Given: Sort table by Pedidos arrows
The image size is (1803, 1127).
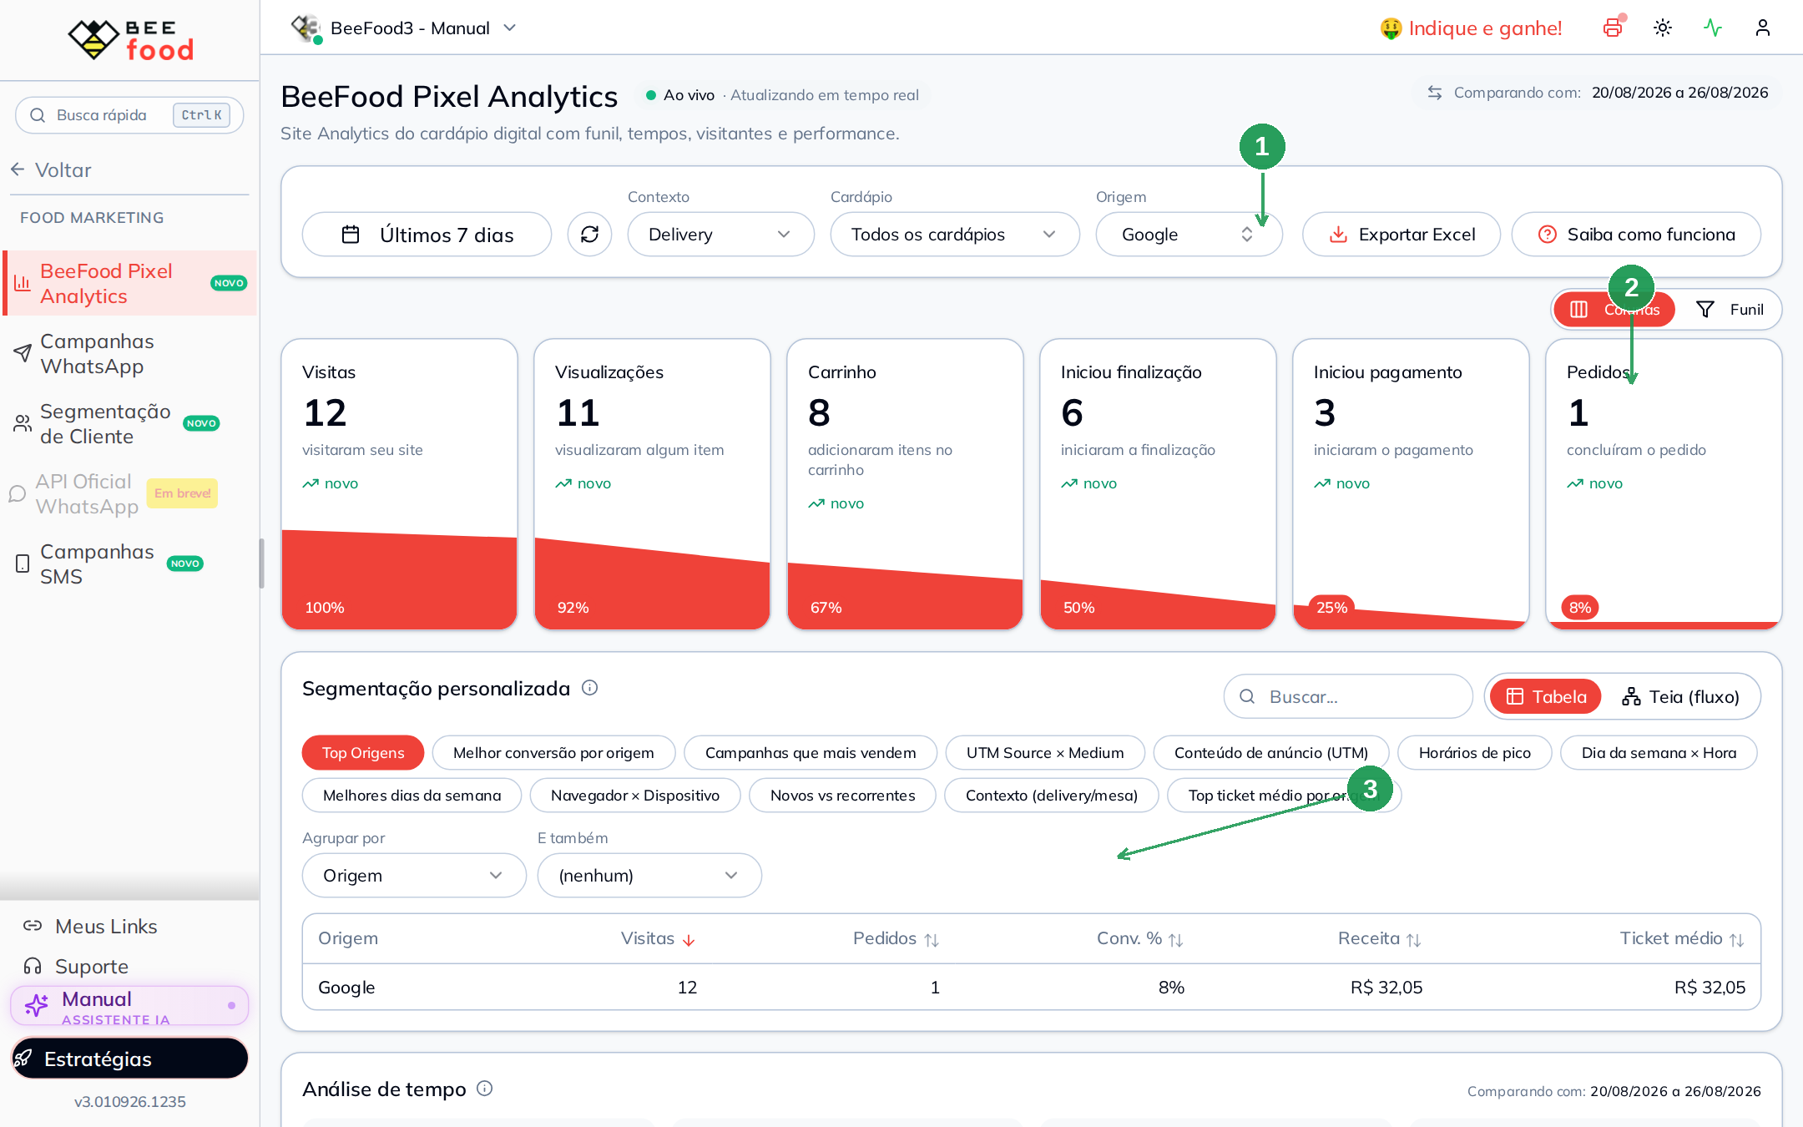Looking at the screenshot, I should pyautogui.click(x=932, y=940).
